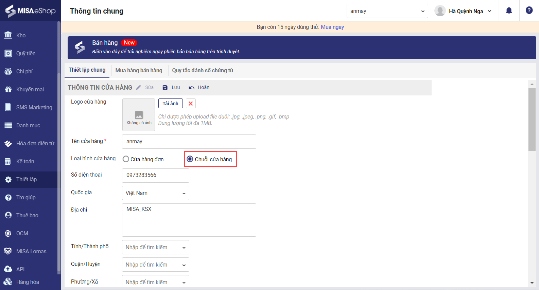Viewport: 539px width, 290px height.
Task: Expand the anmay store dropdown
Action: click(387, 11)
